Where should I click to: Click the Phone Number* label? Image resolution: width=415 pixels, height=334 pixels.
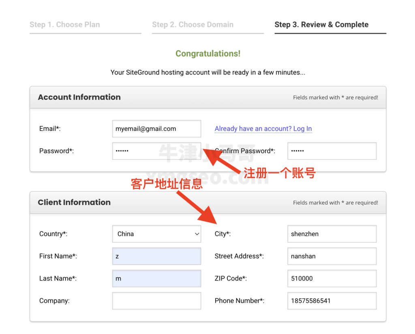[x=239, y=301]
